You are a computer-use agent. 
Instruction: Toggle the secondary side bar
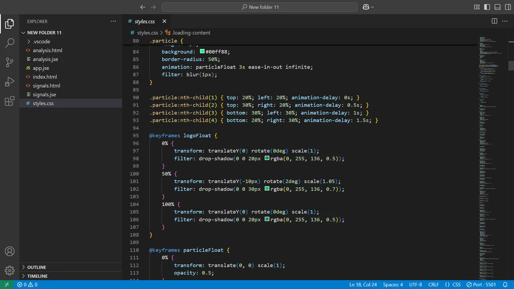point(508,7)
